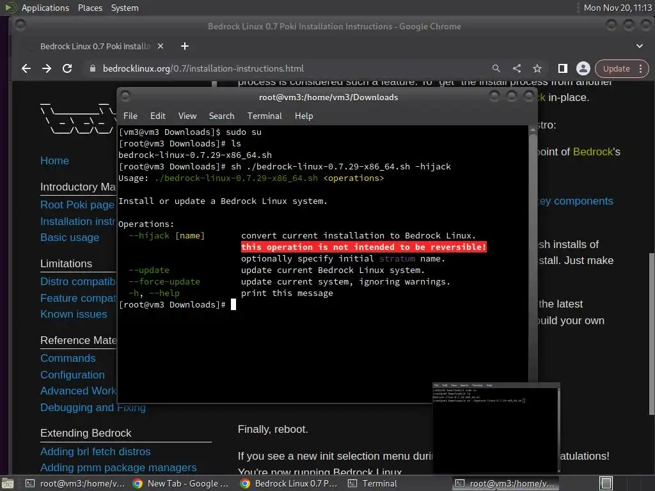Open the System menu in top panel
This screenshot has height=491, width=655.
[x=125, y=8]
